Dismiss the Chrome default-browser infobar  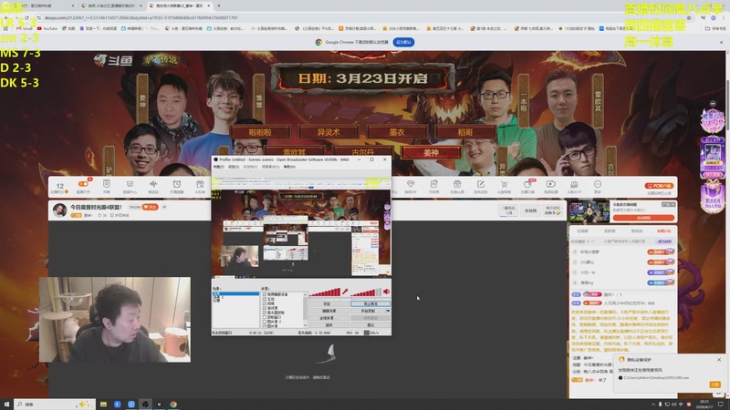click(x=721, y=42)
